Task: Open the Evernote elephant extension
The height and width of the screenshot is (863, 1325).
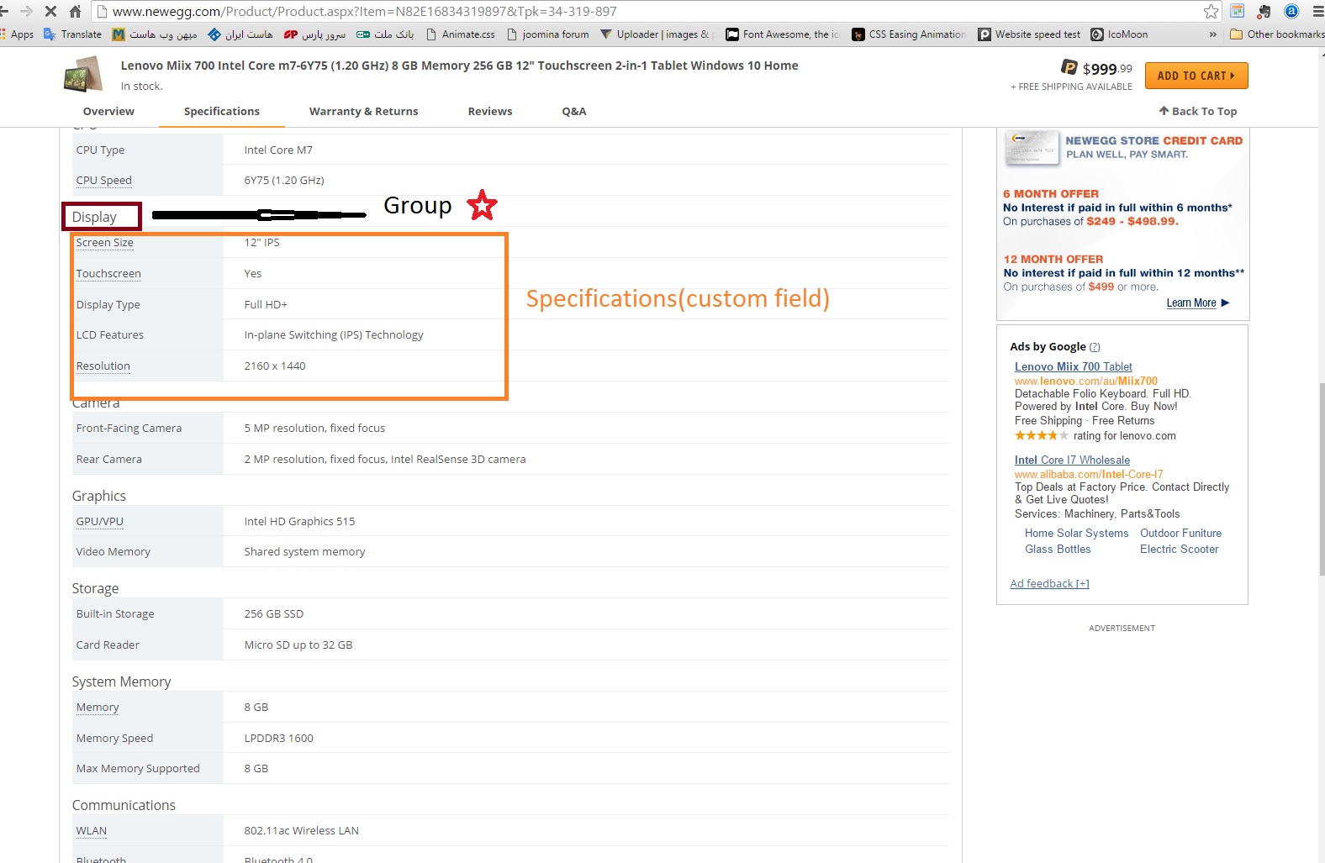Action: (x=1264, y=11)
